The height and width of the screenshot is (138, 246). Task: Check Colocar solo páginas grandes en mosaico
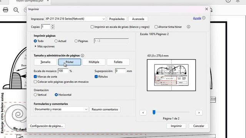35,82
